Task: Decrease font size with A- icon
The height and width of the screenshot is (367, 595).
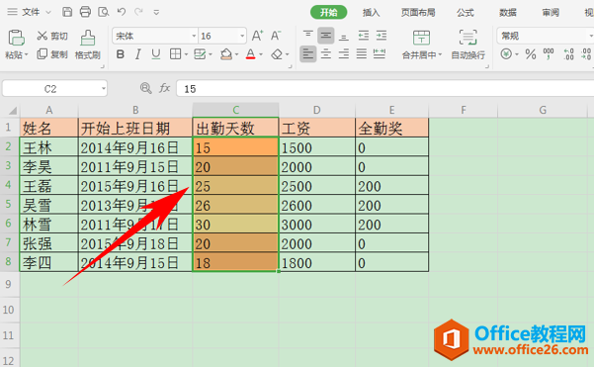Action: click(x=276, y=36)
